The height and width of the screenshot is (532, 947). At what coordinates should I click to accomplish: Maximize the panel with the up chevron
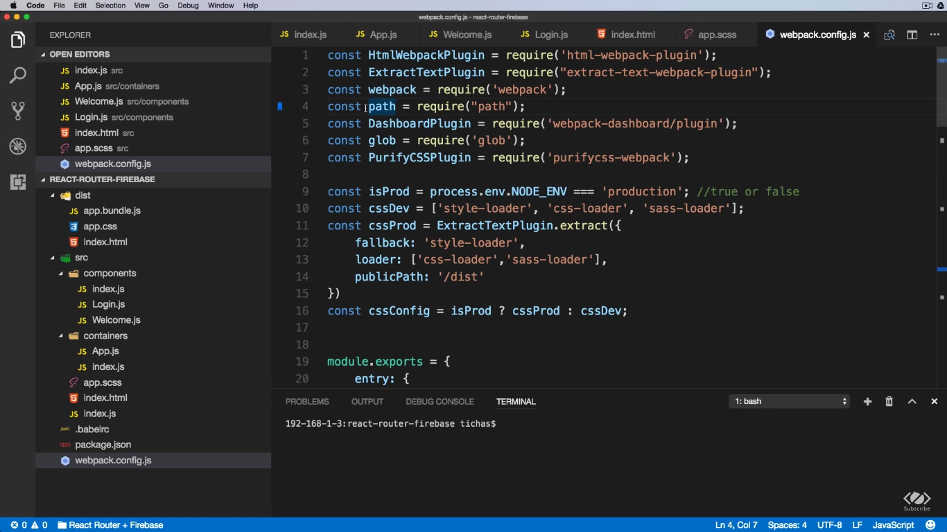click(912, 402)
